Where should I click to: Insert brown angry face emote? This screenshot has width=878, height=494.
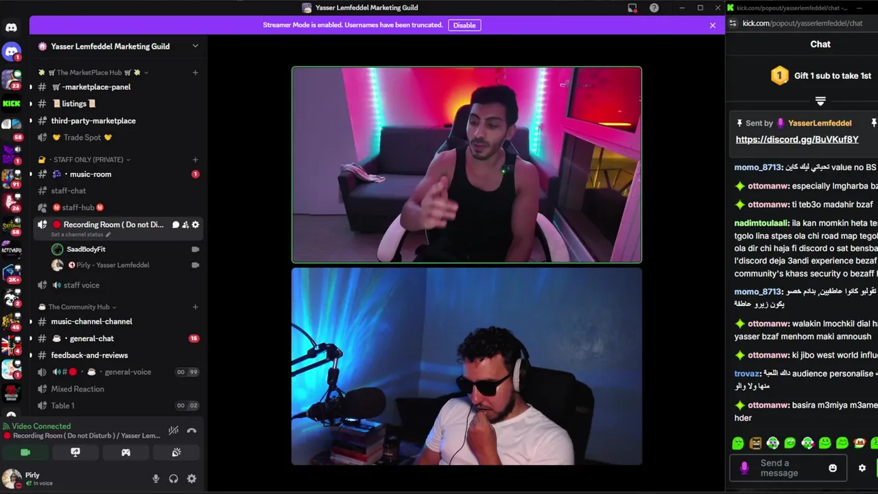[x=755, y=443]
